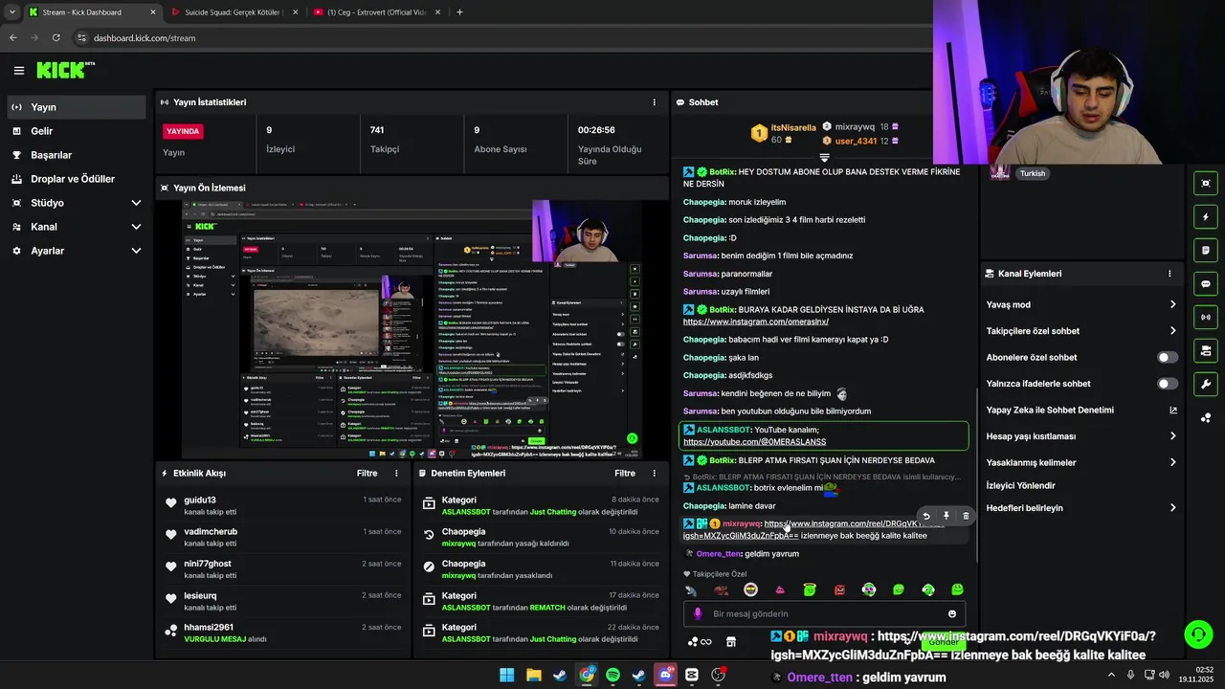
Task: Click the undo icon on mixraywq message
Action: (925, 516)
